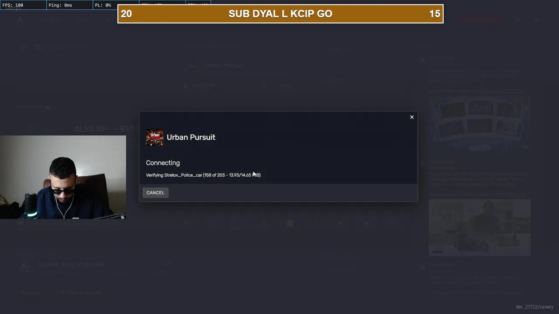
Task: Click the Urban Pursuit server logo icon
Action: (x=155, y=137)
